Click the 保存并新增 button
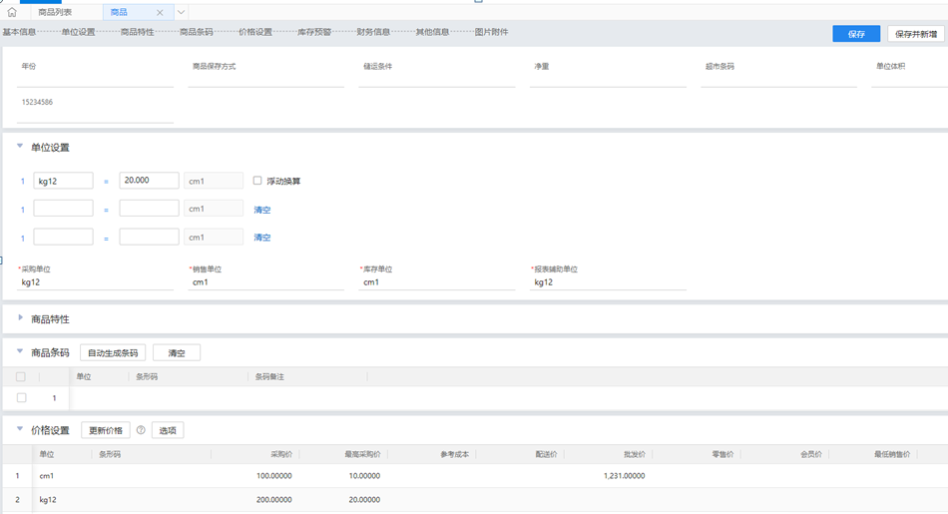948x514 pixels. 915,34
